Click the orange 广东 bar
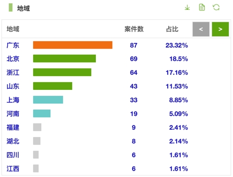 [73, 45]
